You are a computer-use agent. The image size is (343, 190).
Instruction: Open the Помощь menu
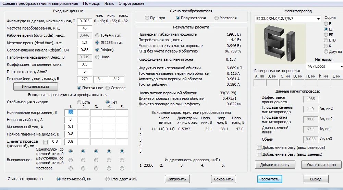(x=91, y=3)
